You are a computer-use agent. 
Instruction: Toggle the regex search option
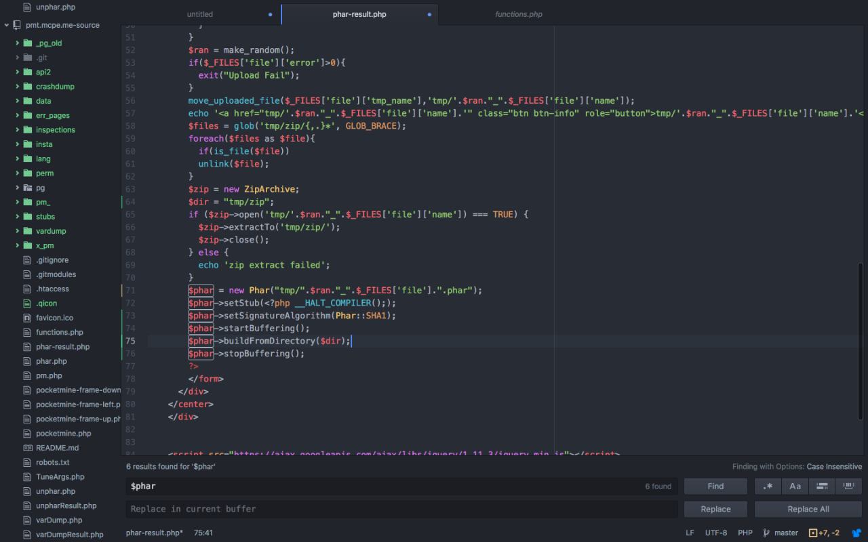click(768, 486)
